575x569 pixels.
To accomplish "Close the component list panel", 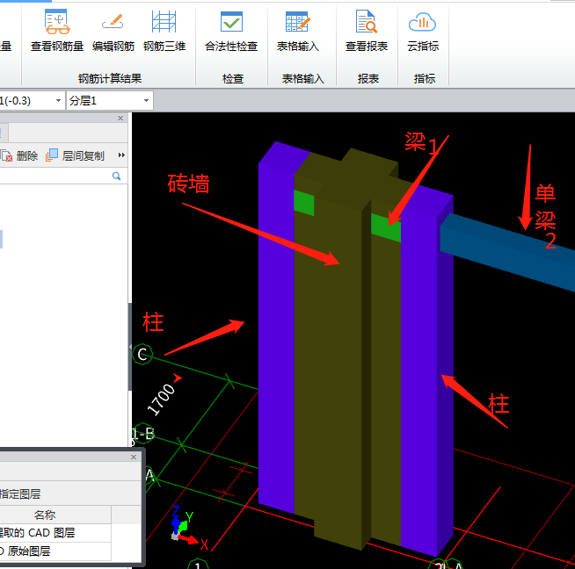I will point(120,119).
